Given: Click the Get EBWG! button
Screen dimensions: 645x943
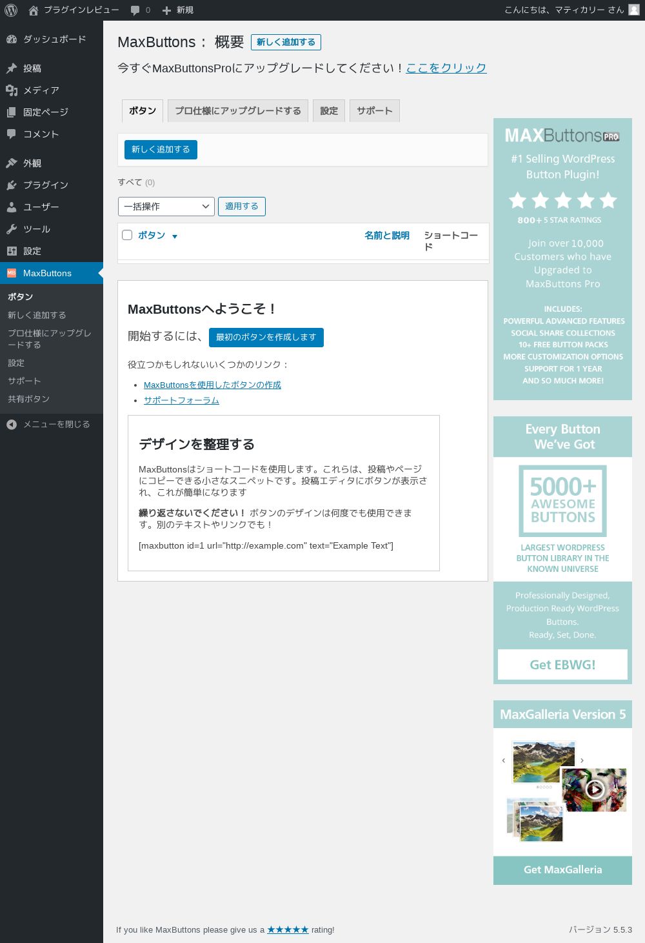Looking at the screenshot, I should coord(562,665).
